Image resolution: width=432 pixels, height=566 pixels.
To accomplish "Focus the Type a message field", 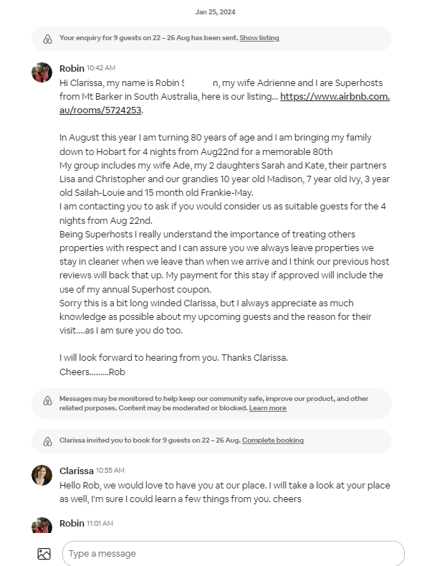I will 233,554.
